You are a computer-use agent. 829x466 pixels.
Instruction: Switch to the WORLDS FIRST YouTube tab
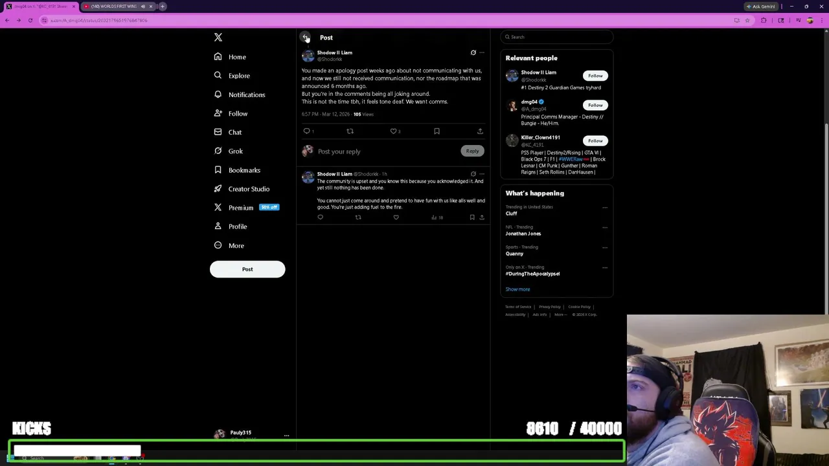tap(113, 6)
